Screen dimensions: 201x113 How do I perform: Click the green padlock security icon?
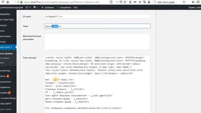pos(21,2)
